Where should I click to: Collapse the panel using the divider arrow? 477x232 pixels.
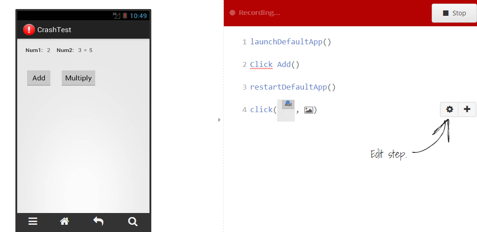tap(219, 120)
